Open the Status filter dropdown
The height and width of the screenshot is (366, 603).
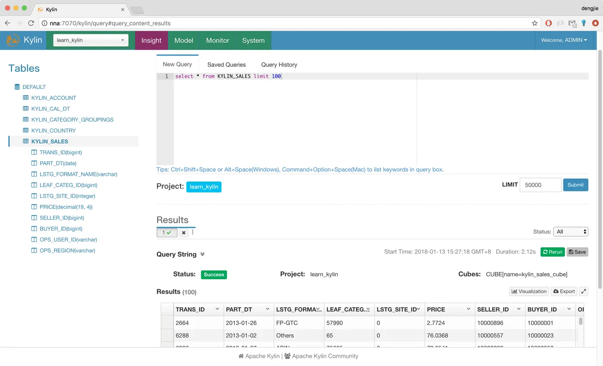tap(571, 231)
